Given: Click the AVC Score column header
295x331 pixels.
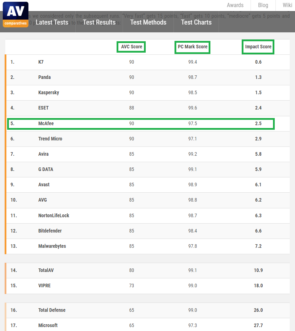Looking at the screenshot, I should tap(132, 47).
